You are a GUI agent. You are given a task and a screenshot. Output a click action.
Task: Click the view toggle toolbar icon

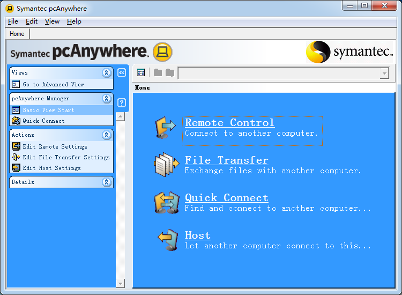click(x=141, y=73)
